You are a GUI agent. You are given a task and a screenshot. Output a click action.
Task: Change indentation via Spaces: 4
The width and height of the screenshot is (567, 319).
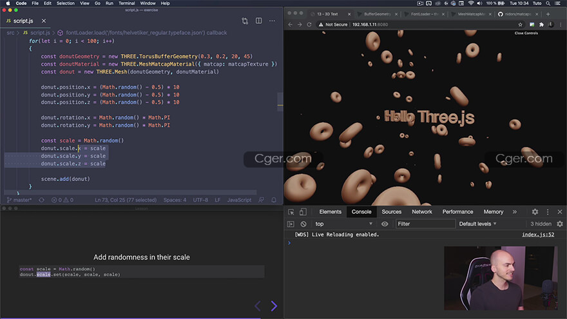[x=175, y=200]
